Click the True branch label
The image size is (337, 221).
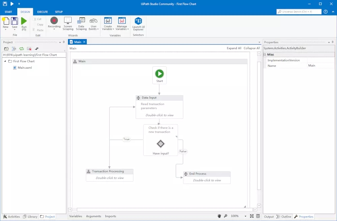point(126,139)
